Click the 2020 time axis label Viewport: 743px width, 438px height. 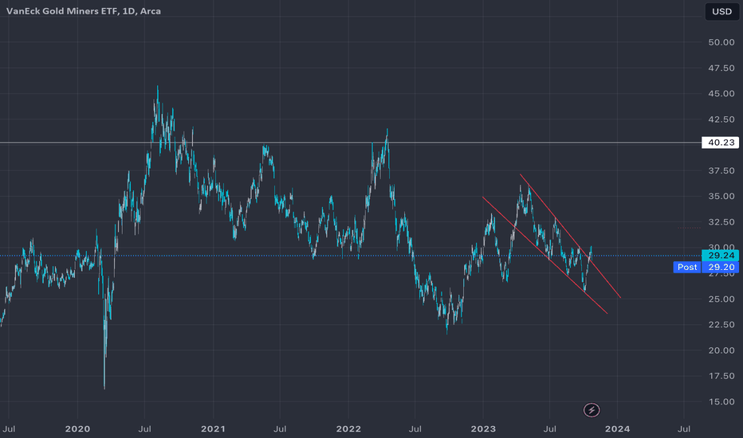coord(77,429)
